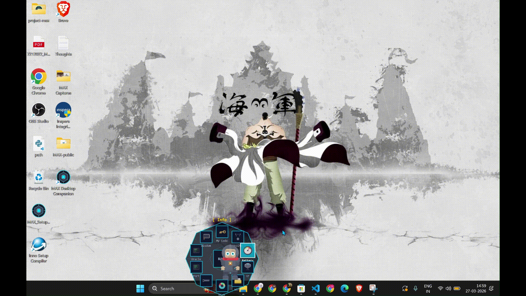Open Visual Studio Code from the taskbar

(316, 288)
